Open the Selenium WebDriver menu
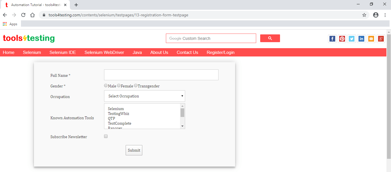This screenshot has width=391, height=172. point(104,52)
